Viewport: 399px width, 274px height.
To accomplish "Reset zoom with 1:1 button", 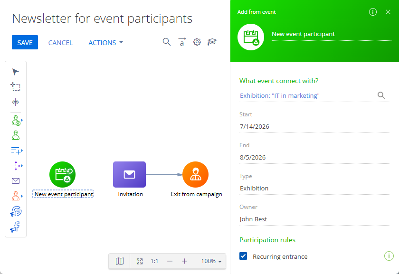I will click(x=154, y=261).
